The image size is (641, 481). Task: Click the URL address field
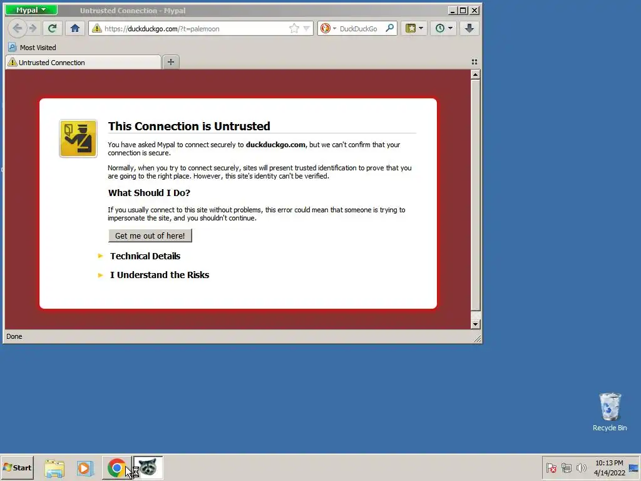click(x=195, y=29)
